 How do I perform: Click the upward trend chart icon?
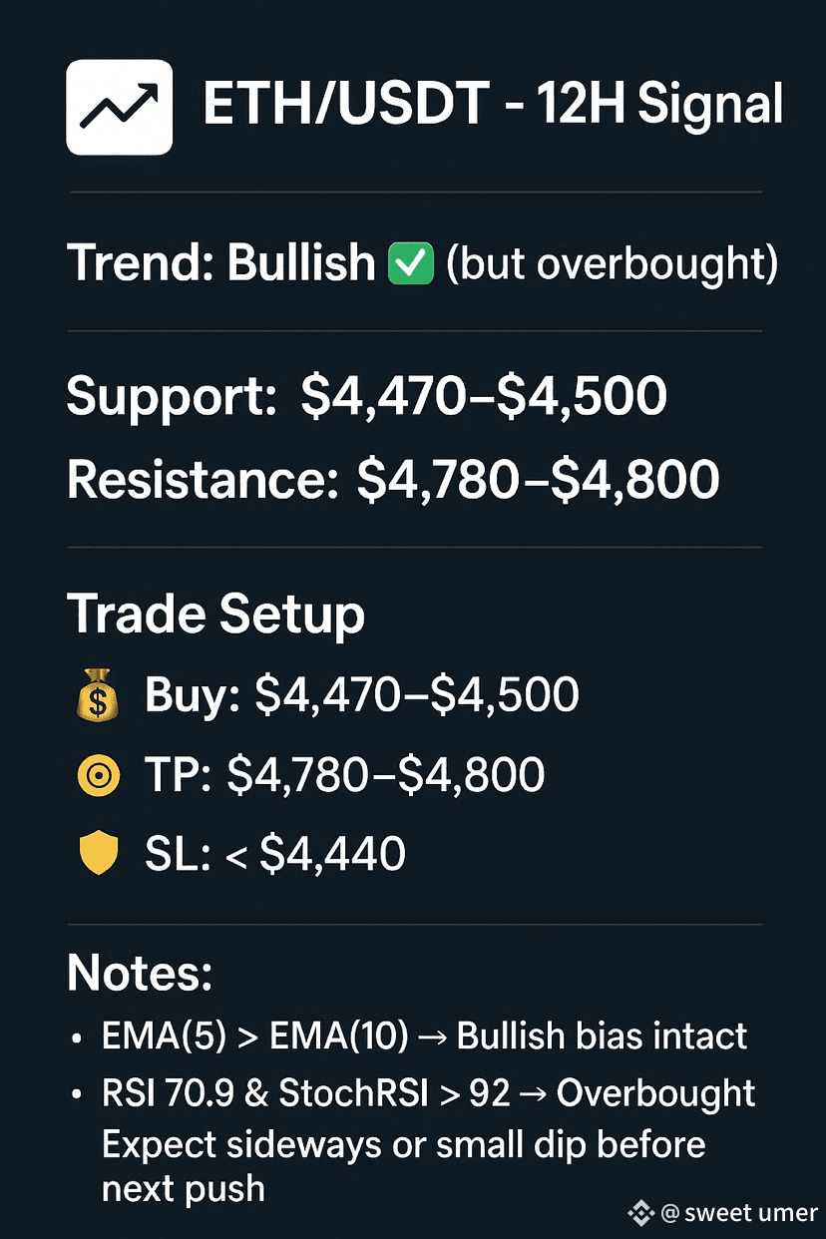119,107
